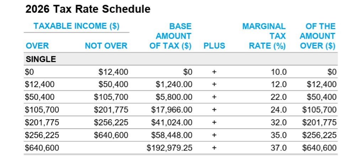Select the SINGLE filing status row

(41, 59)
